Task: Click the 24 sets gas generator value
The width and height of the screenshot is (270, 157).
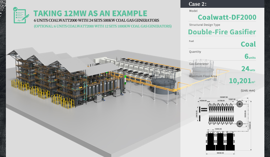Action: point(248,69)
